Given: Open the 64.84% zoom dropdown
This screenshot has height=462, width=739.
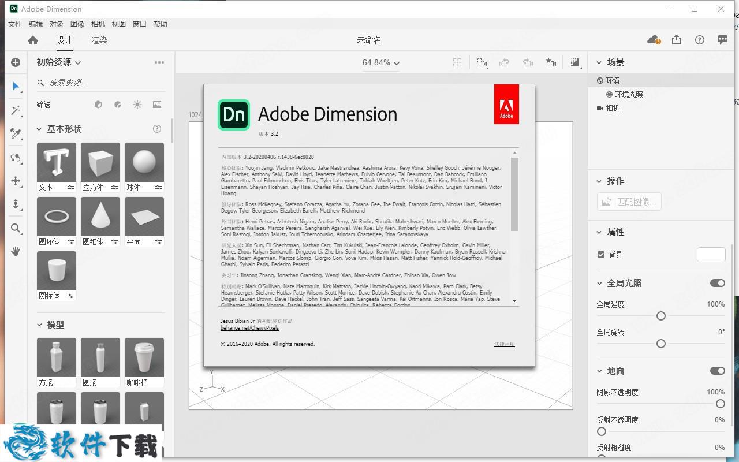Looking at the screenshot, I should [x=381, y=62].
